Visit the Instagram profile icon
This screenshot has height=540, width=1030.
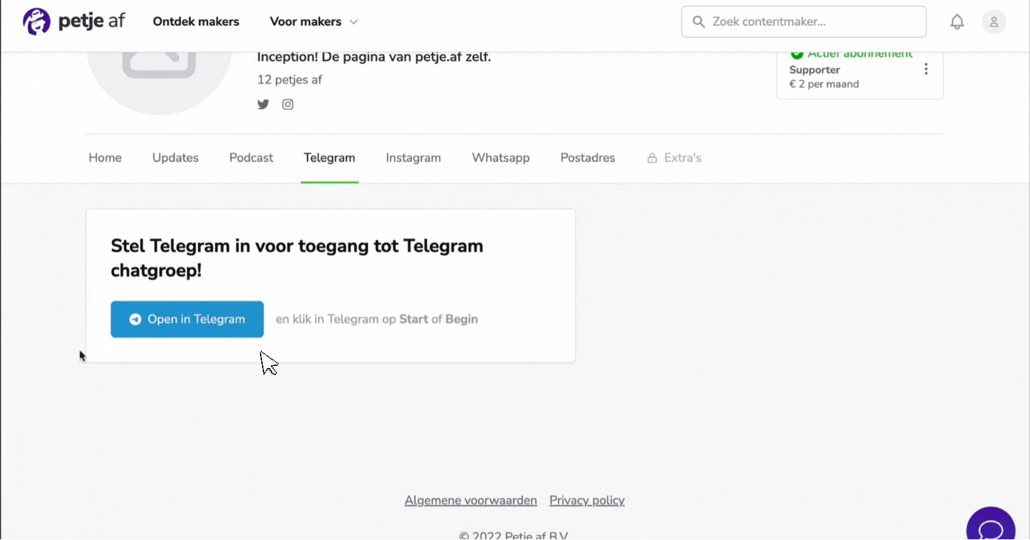288,104
